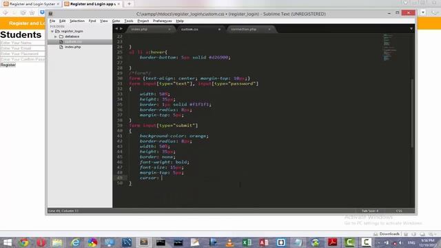Open the Edit menu
Viewport: 441px width, 248px height.
coord(62,21)
